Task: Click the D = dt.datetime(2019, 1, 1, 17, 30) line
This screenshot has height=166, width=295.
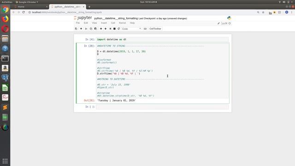Action: [x=121, y=51]
